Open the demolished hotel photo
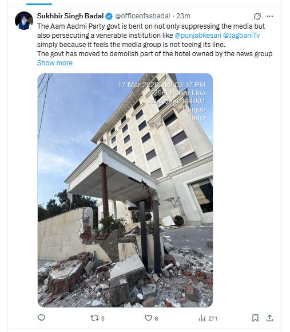Image resolution: width=290 pixels, height=332 pixels. click(125, 190)
